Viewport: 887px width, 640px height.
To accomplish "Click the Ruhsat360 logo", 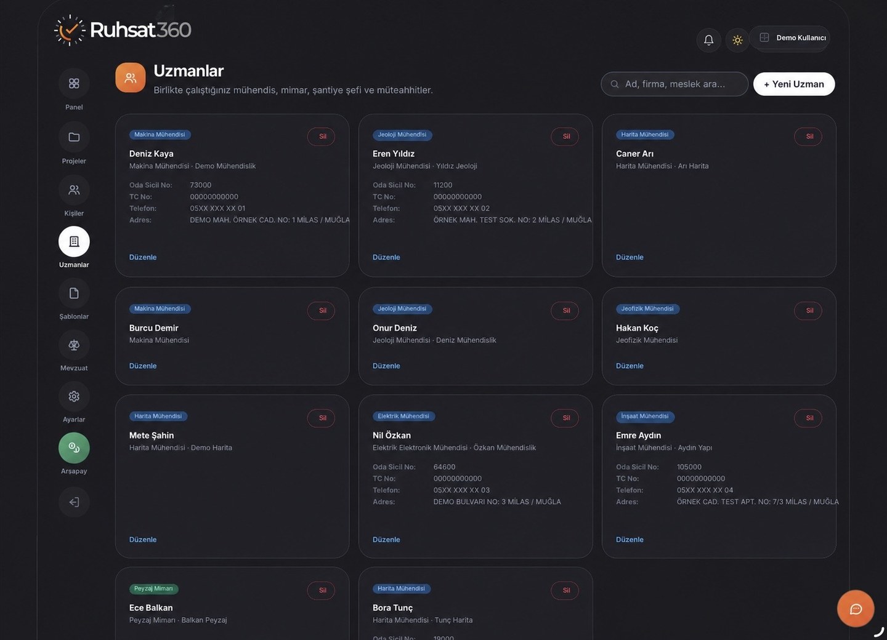I will [123, 30].
